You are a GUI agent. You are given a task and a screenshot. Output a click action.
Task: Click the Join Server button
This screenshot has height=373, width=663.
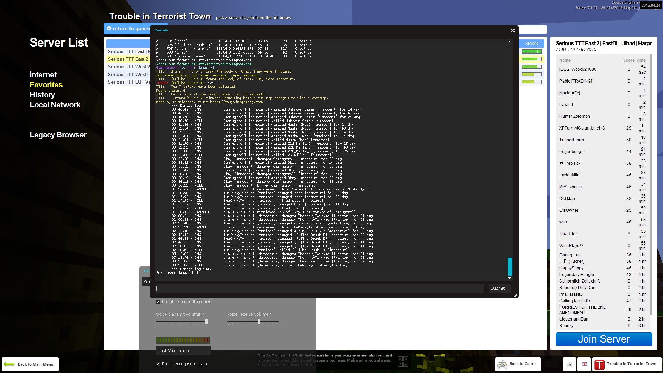coord(604,339)
